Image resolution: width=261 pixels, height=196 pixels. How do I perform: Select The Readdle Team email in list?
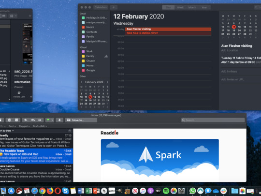36,156
